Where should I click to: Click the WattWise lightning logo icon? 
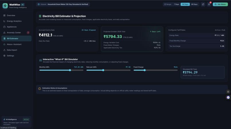coord(5,6)
